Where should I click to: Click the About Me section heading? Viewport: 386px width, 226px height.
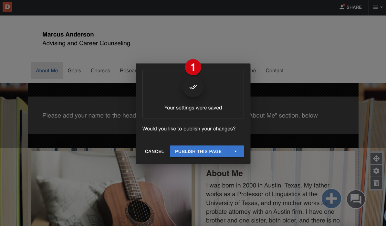coord(224,173)
